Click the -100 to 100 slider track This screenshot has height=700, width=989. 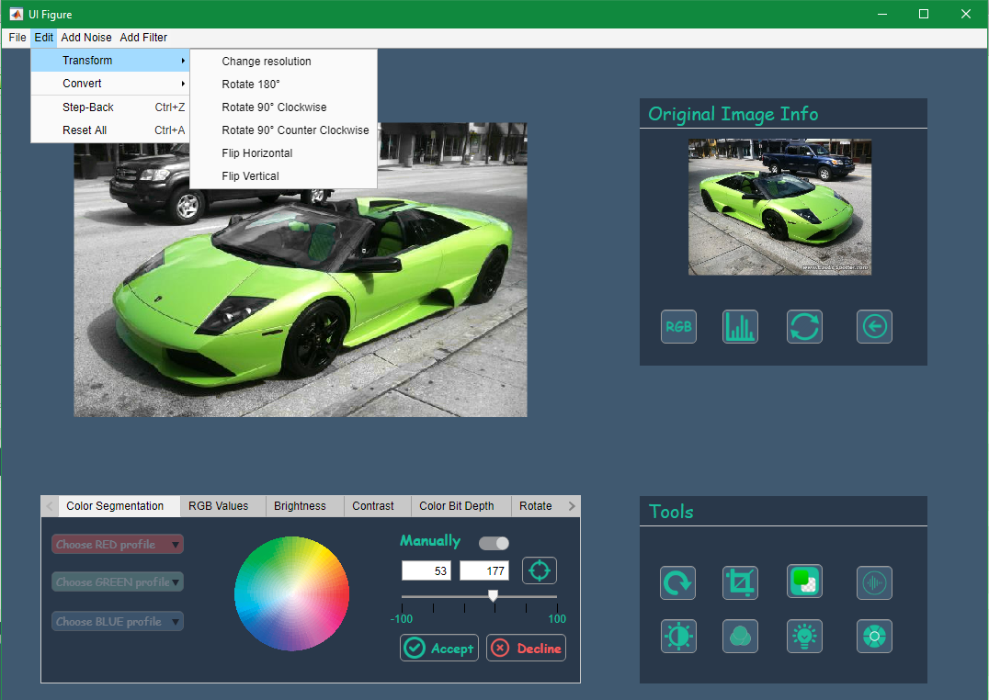pyautogui.click(x=480, y=596)
